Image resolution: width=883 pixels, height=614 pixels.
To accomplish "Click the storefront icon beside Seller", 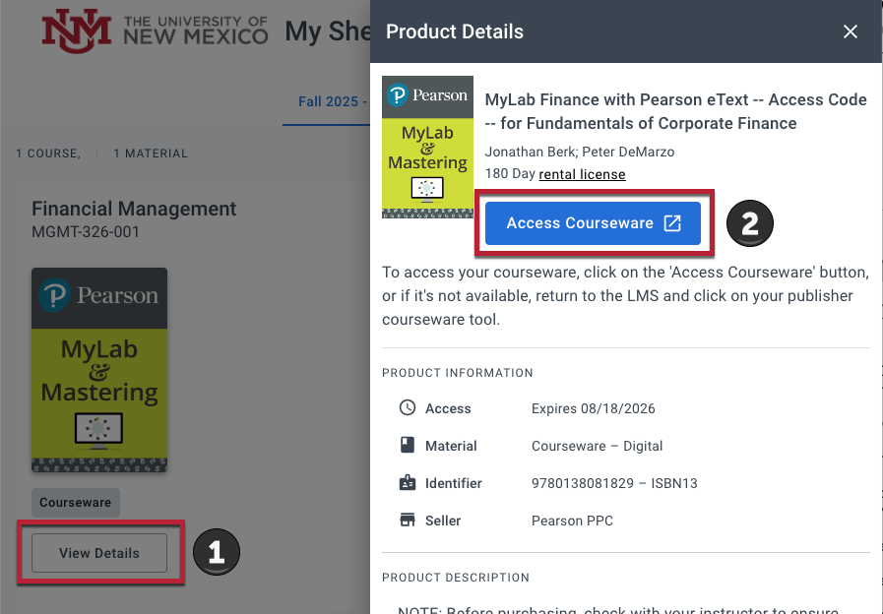I will click(x=408, y=520).
